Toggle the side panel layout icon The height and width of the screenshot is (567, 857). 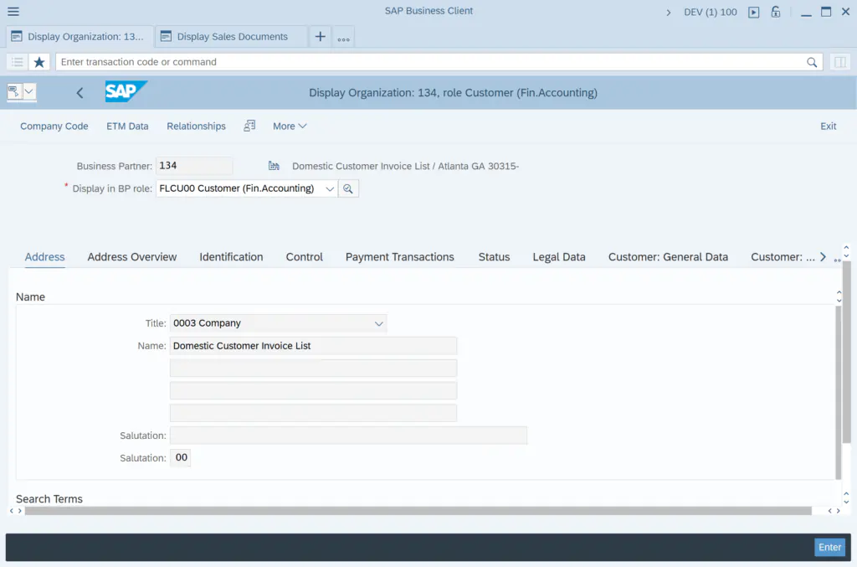840,62
